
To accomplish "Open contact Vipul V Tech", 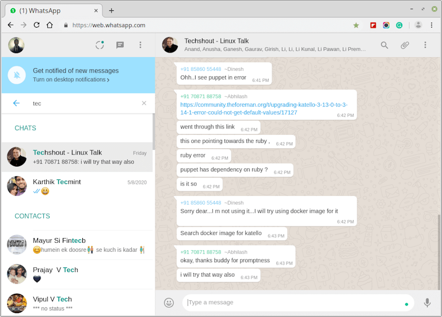I will pos(77,303).
